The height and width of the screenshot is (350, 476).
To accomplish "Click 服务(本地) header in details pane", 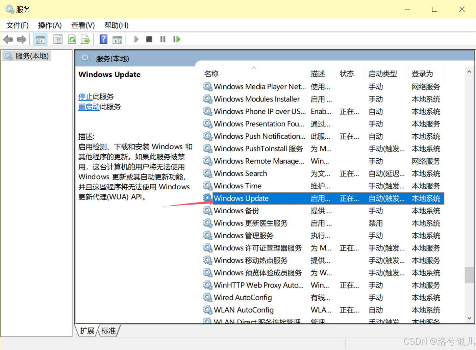I will (112, 59).
